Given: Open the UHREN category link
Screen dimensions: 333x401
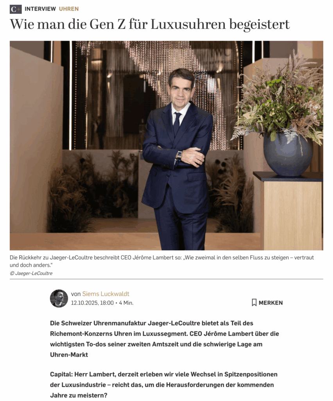Looking at the screenshot, I should (x=69, y=9).
